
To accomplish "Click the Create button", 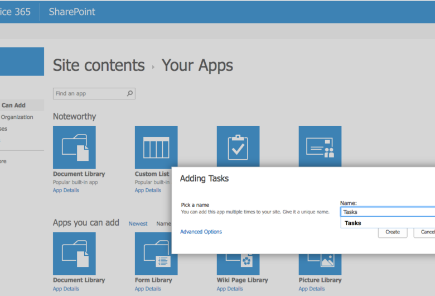I will [x=393, y=232].
